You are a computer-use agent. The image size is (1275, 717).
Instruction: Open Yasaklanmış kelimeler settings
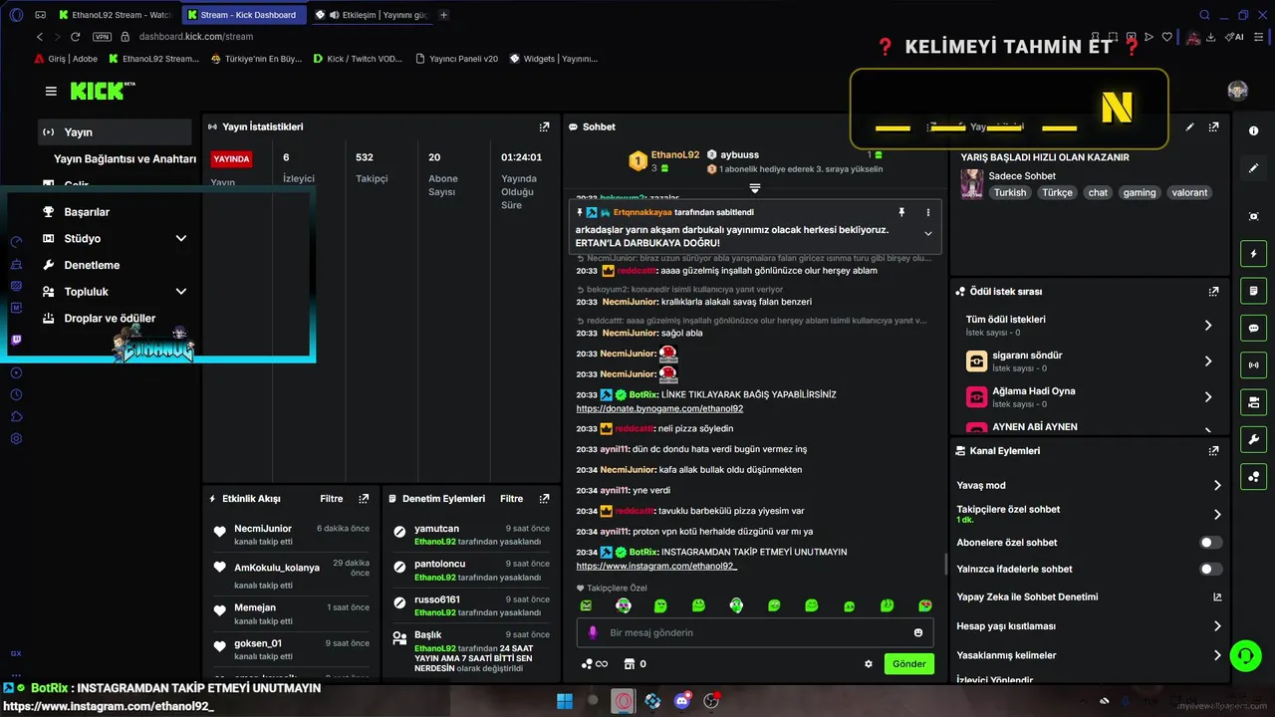point(1089,655)
